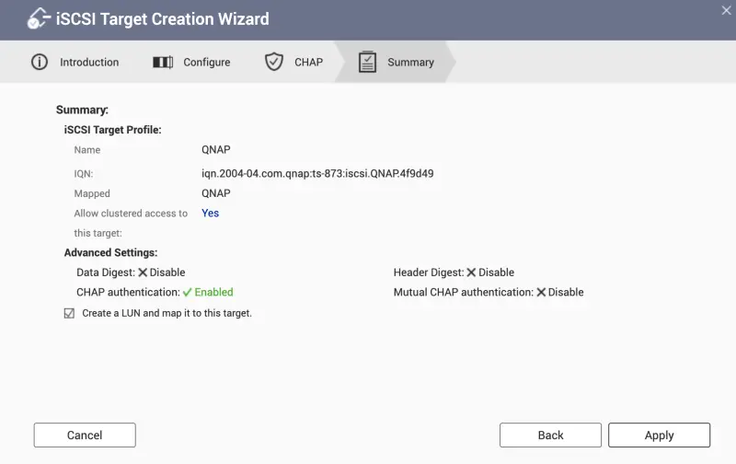Image resolution: width=736 pixels, height=464 pixels.
Task: Click the 'iSCSI Target Profile:' heading
Action: pos(112,130)
